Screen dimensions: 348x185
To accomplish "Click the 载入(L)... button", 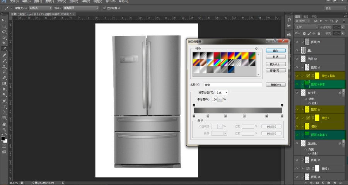I will tap(276, 64).
